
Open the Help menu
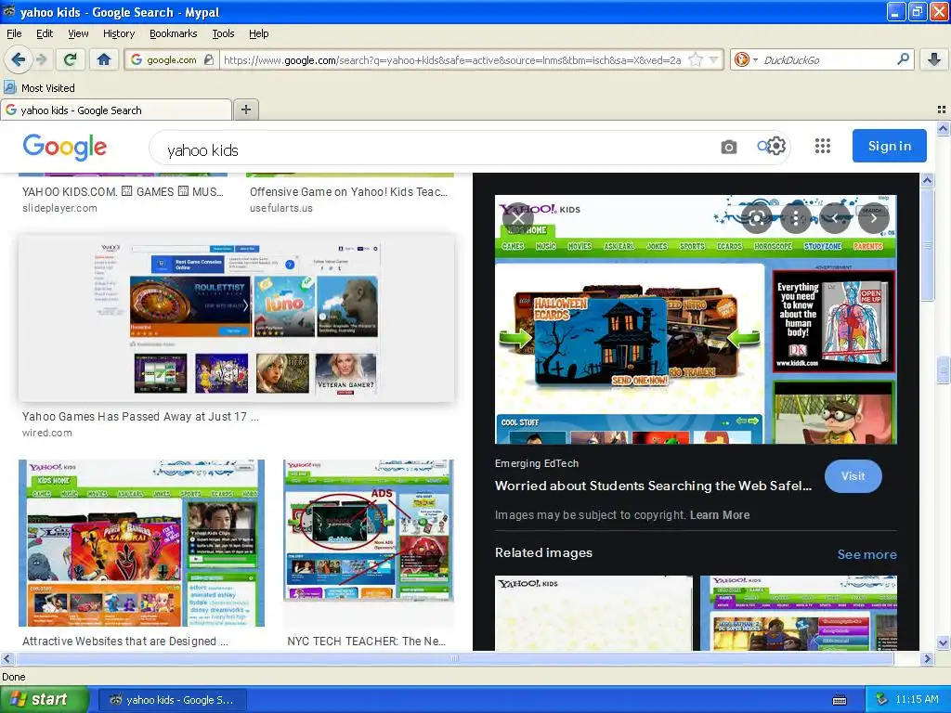258,33
